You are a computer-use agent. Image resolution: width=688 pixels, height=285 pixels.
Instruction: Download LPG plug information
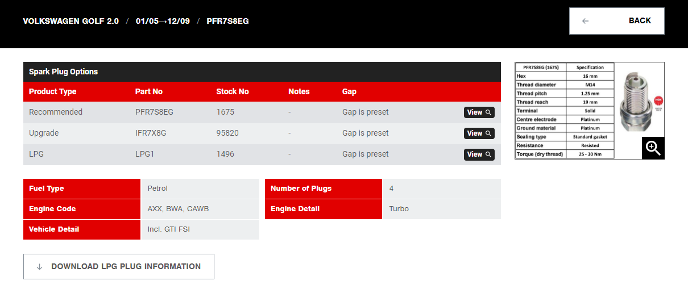pos(119,266)
